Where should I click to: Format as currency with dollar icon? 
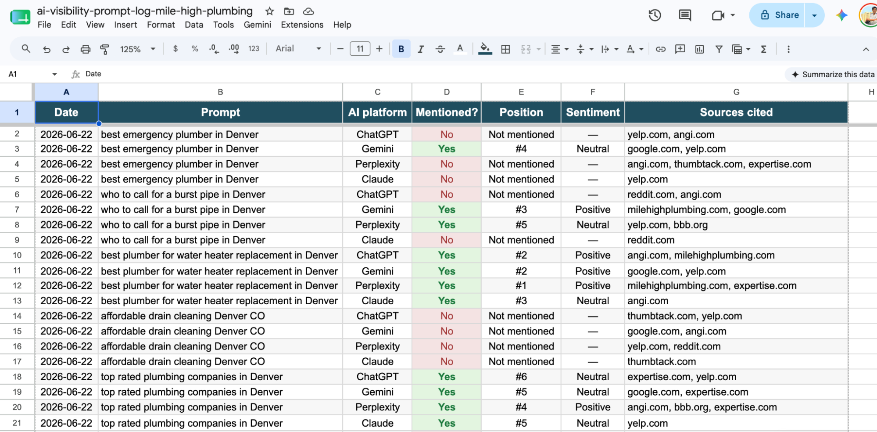pyautogui.click(x=175, y=49)
